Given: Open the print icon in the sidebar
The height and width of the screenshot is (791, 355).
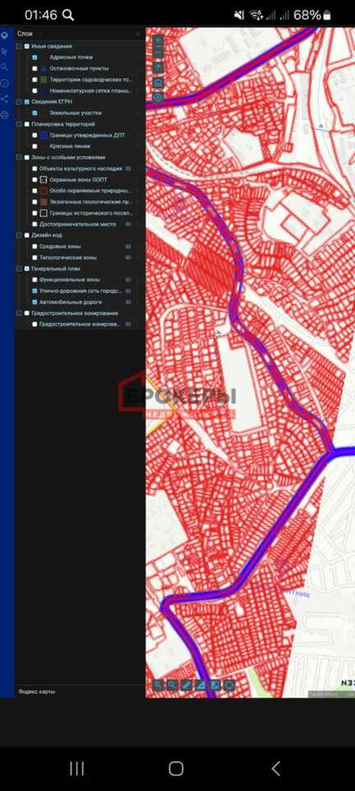Looking at the screenshot, I should click(x=5, y=115).
